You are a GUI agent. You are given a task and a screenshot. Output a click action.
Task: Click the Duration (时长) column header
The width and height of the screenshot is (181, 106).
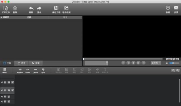[65, 17]
